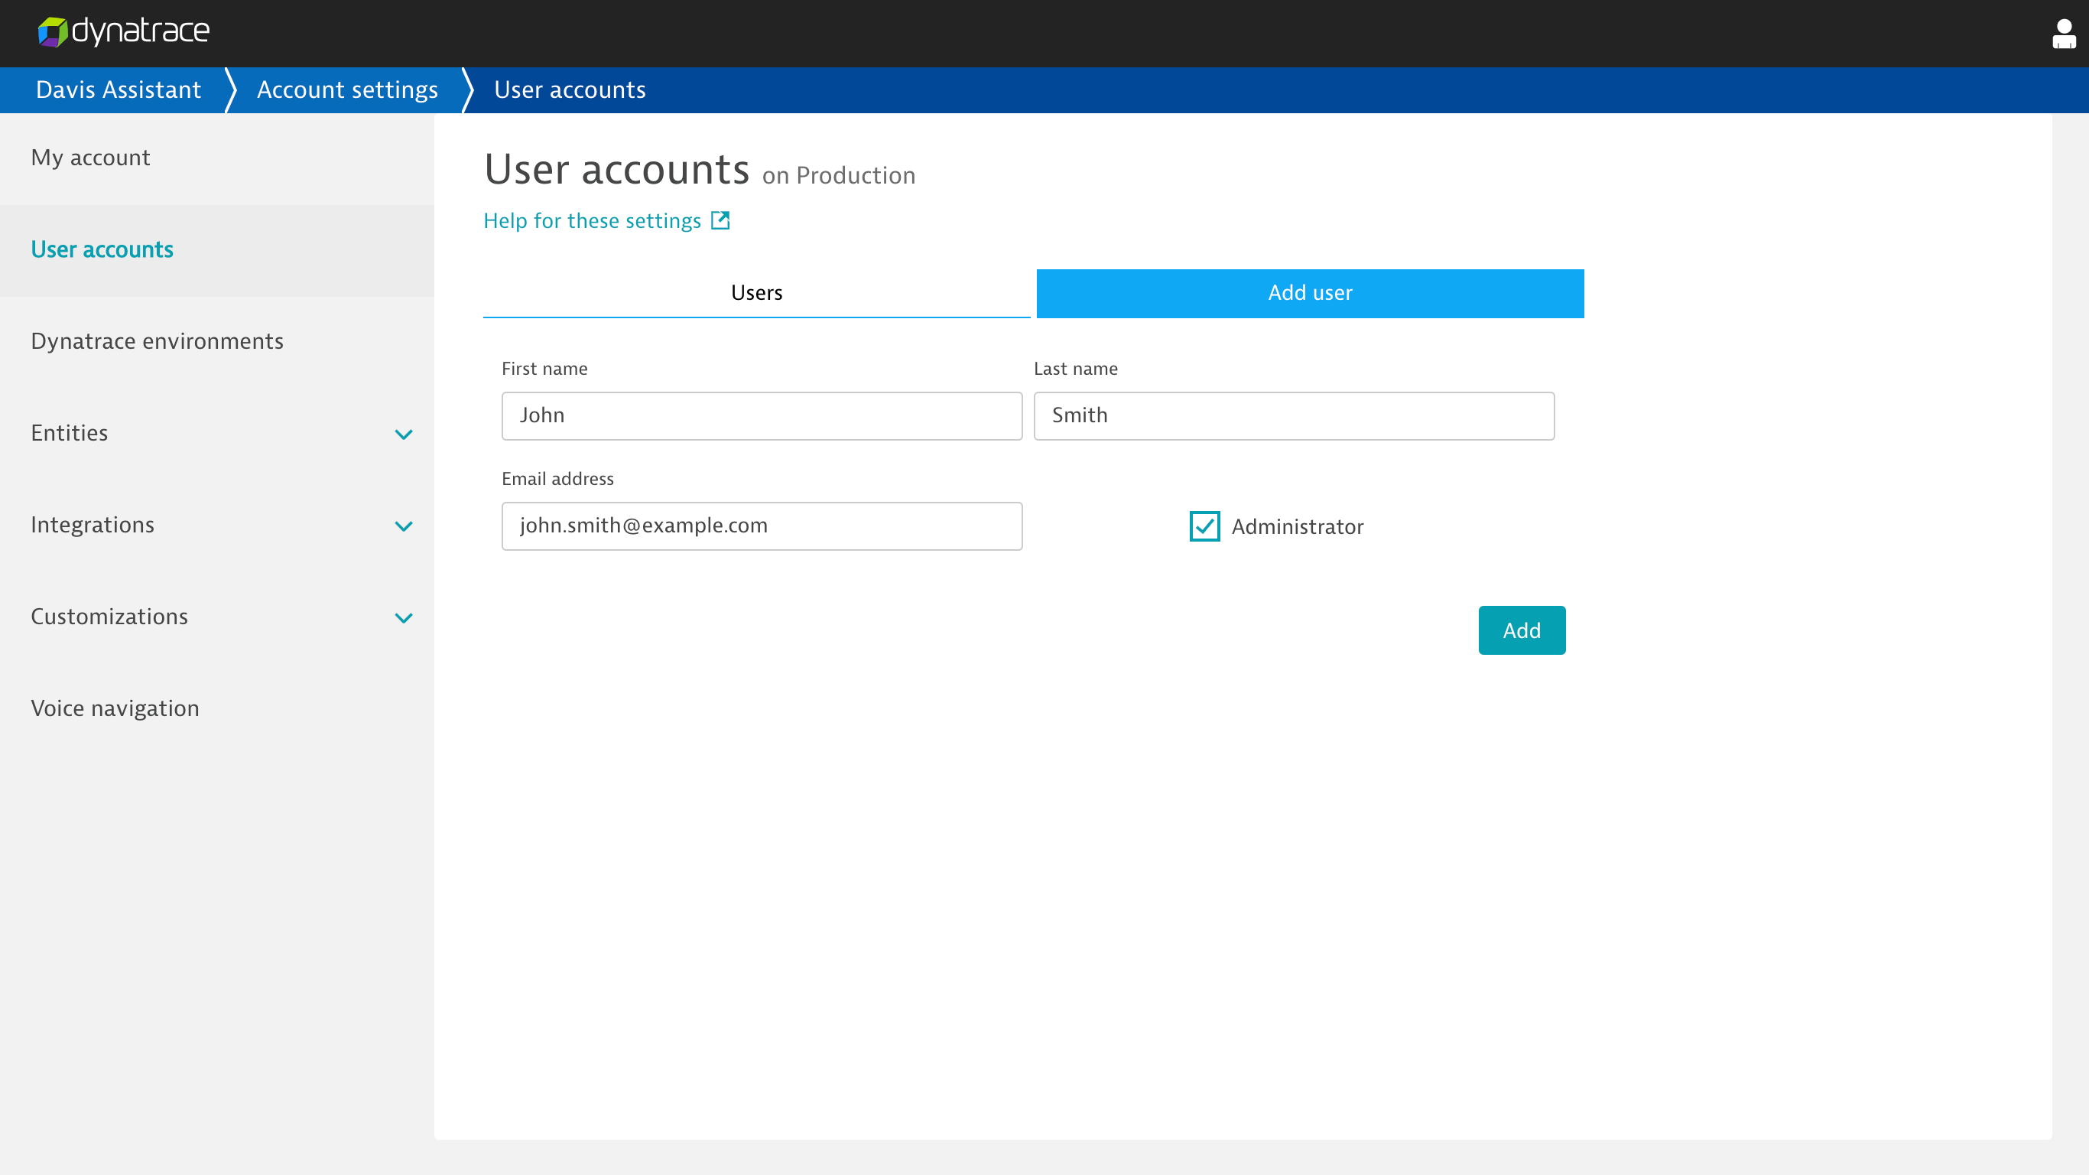Select Add user tab
This screenshot has height=1175, width=2089.
point(1310,293)
